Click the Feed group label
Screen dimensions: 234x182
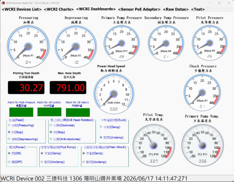(x=16, y=120)
